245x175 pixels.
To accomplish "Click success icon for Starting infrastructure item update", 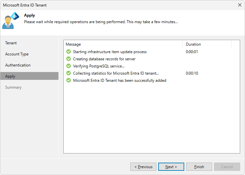I will point(69,51).
